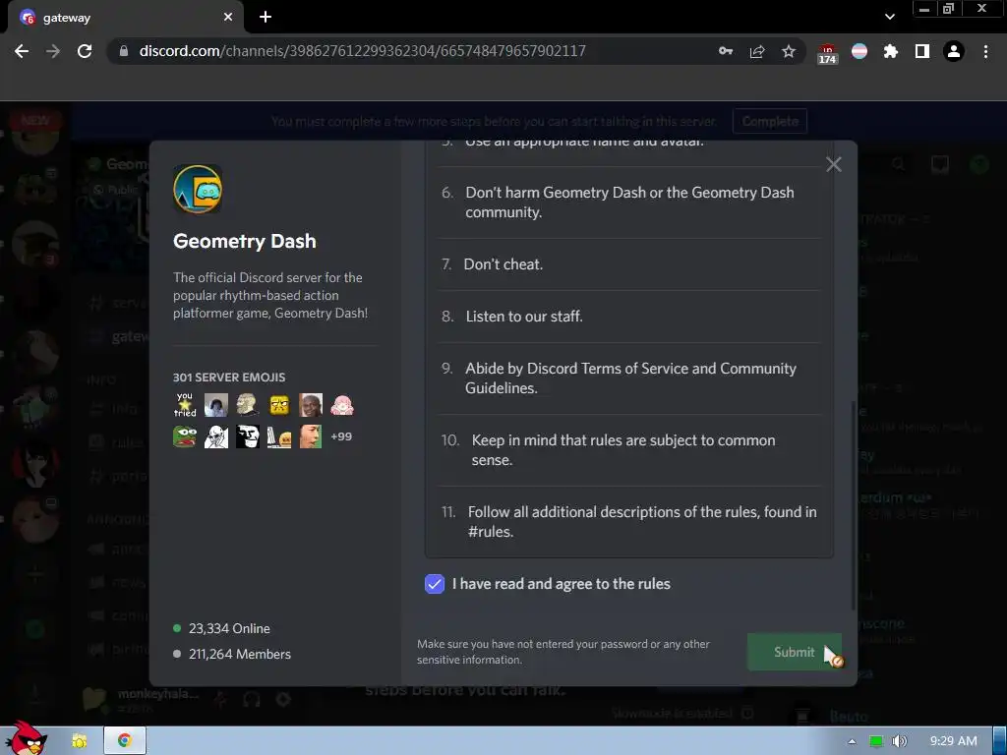Select the woman's face emoji beside +99

click(x=311, y=436)
